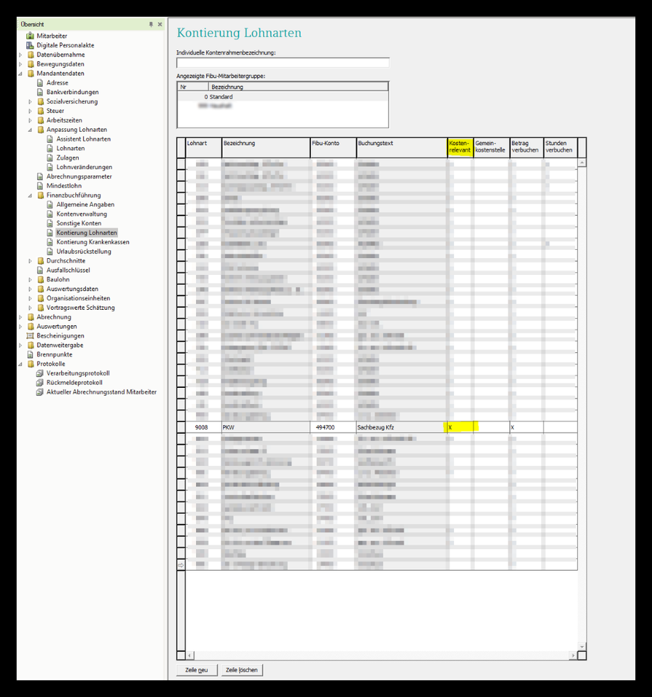
Task: Select the Standard Fibu-Mitarbeitergruppe row
Action: click(283, 96)
